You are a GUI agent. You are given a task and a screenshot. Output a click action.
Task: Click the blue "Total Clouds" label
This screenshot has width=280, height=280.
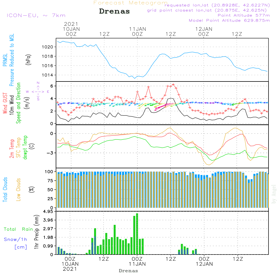pos(5,190)
